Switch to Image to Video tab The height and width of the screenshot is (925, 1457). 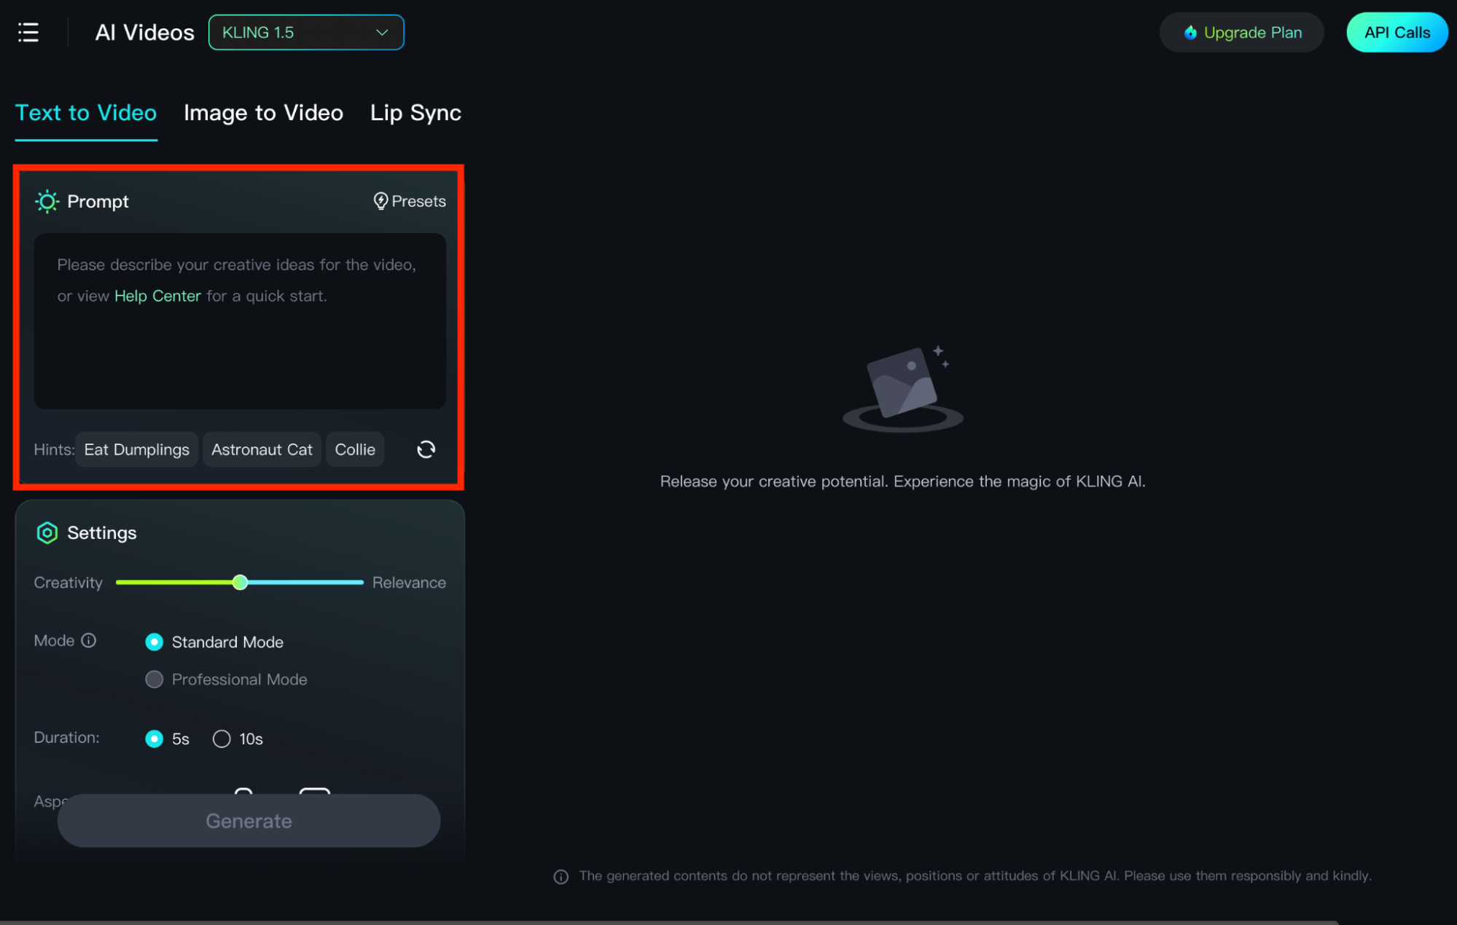pos(263,111)
